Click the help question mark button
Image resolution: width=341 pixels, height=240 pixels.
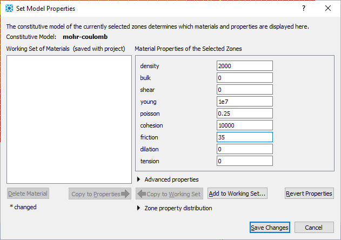pyautogui.click(x=303, y=9)
